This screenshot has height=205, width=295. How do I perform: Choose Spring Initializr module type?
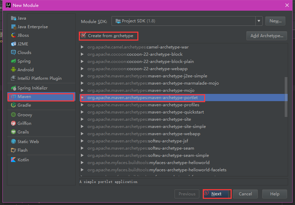(41, 88)
